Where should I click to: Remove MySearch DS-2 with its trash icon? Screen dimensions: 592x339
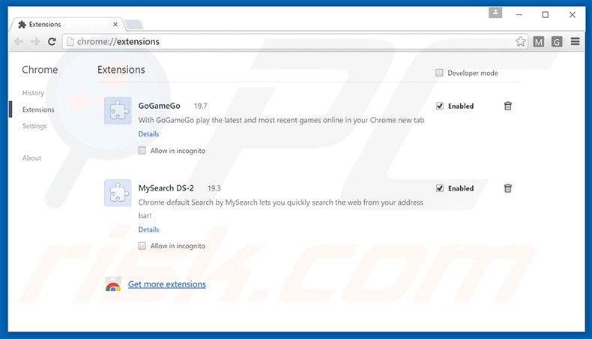pos(508,187)
